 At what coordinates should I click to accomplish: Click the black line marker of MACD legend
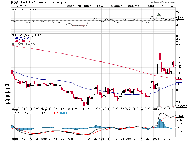[x=13, y=113]
